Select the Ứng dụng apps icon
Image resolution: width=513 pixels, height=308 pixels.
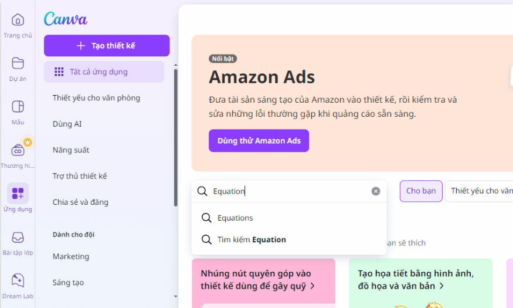[x=18, y=193]
